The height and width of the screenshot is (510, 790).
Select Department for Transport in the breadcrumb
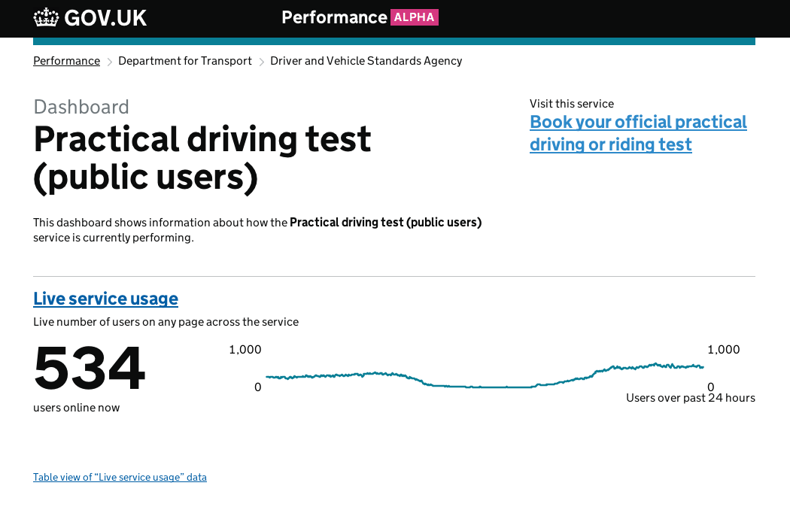click(x=184, y=60)
